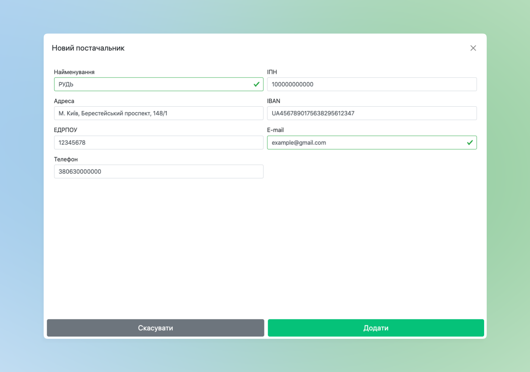Click the IBAN label text

point(273,101)
